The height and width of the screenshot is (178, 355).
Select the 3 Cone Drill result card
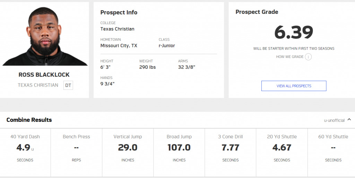click(231, 152)
